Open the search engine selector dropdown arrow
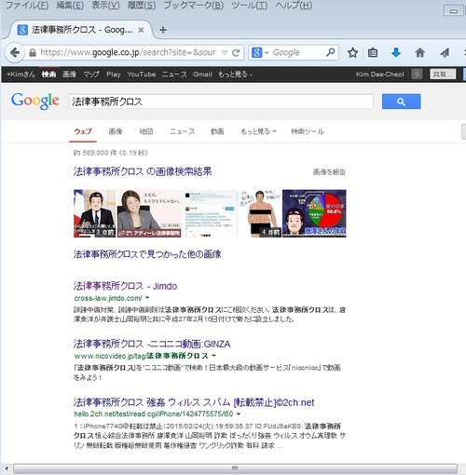 click(267, 53)
